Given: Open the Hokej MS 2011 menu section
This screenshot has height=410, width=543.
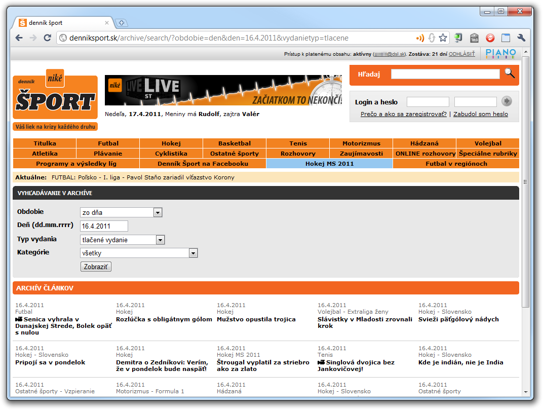Looking at the screenshot, I should point(329,164).
